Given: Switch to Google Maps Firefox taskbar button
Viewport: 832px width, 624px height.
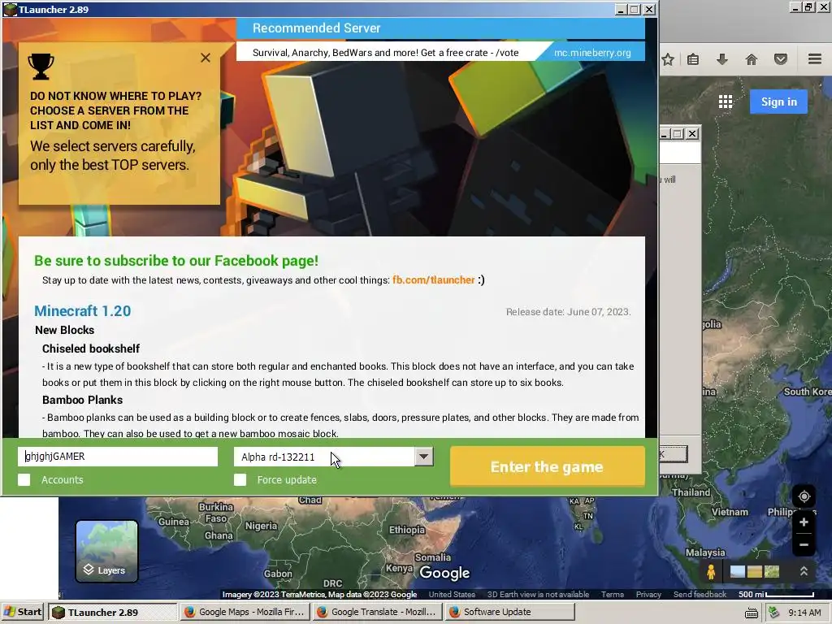Looking at the screenshot, I should point(245,612).
